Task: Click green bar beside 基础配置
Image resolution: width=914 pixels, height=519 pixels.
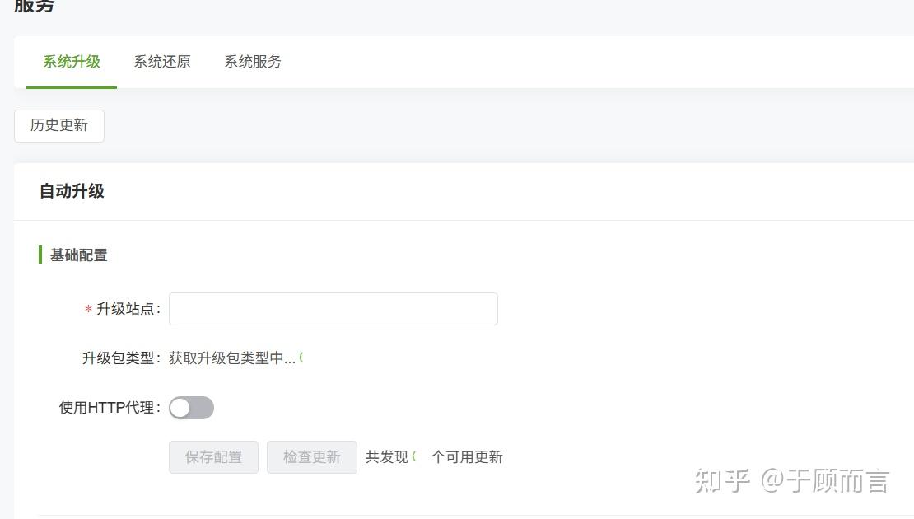Action: [x=40, y=255]
